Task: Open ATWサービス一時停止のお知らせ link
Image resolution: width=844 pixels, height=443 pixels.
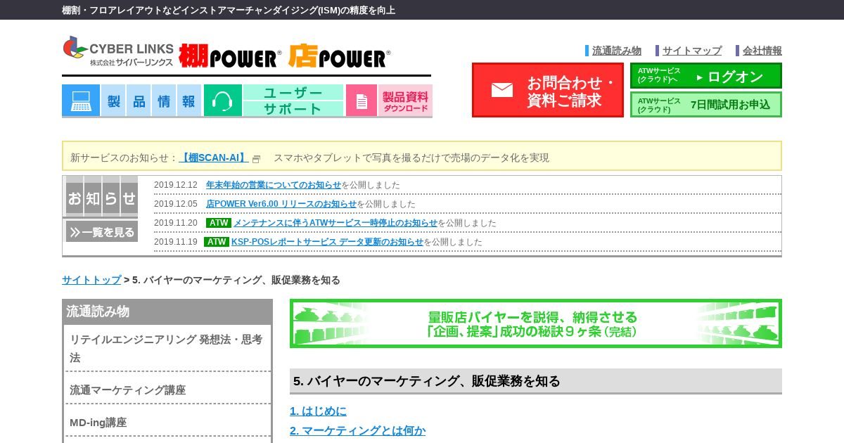Action: click(x=335, y=223)
